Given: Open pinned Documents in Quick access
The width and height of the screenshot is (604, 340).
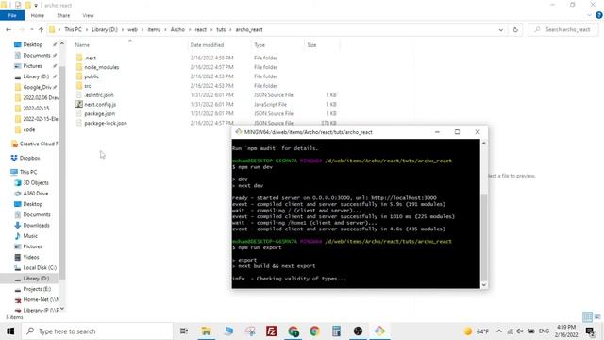Looking at the screenshot, I should pyautogui.click(x=37, y=55).
